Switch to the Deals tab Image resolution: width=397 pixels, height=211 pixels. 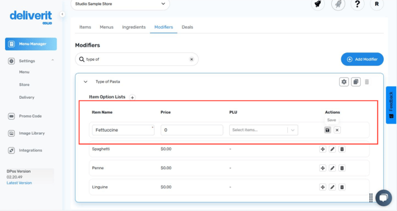pyautogui.click(x=188, y=27)
